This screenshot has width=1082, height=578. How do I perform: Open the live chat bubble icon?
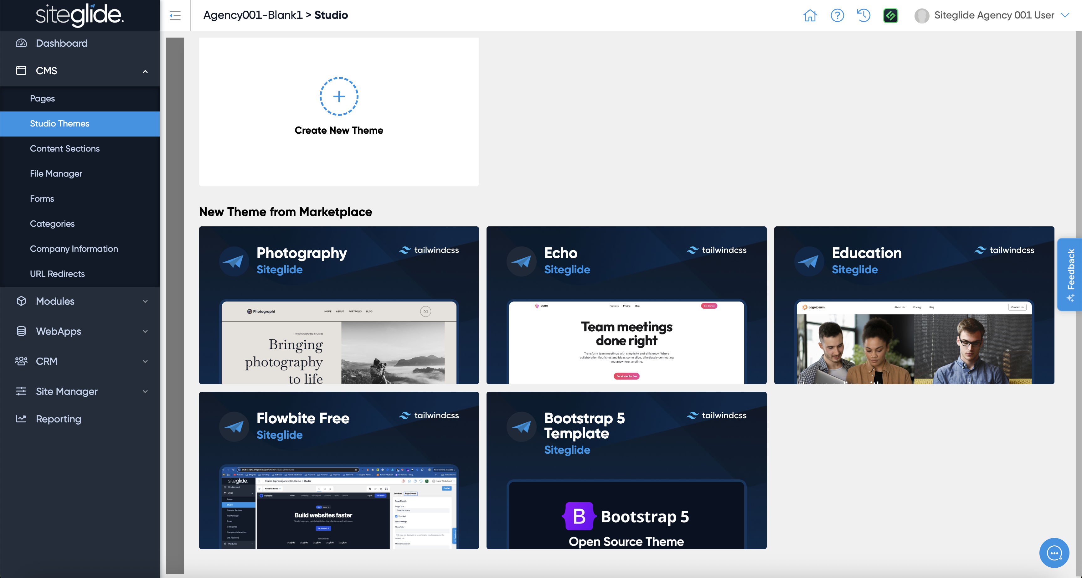1054,553
